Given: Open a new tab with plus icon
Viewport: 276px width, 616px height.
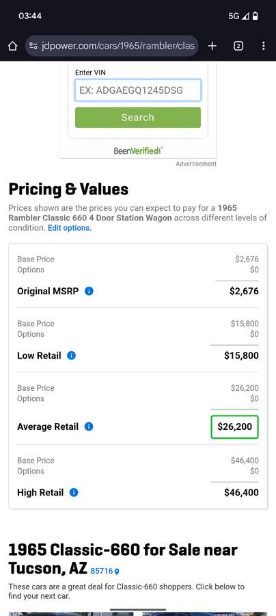Looking at the screenshot, I should (212, 46).
